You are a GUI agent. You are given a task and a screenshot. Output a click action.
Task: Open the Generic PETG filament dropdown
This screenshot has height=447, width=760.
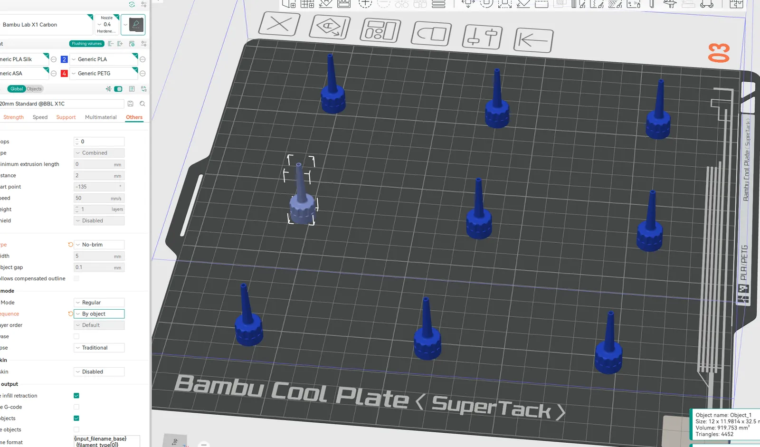click(x=104, y=74)
